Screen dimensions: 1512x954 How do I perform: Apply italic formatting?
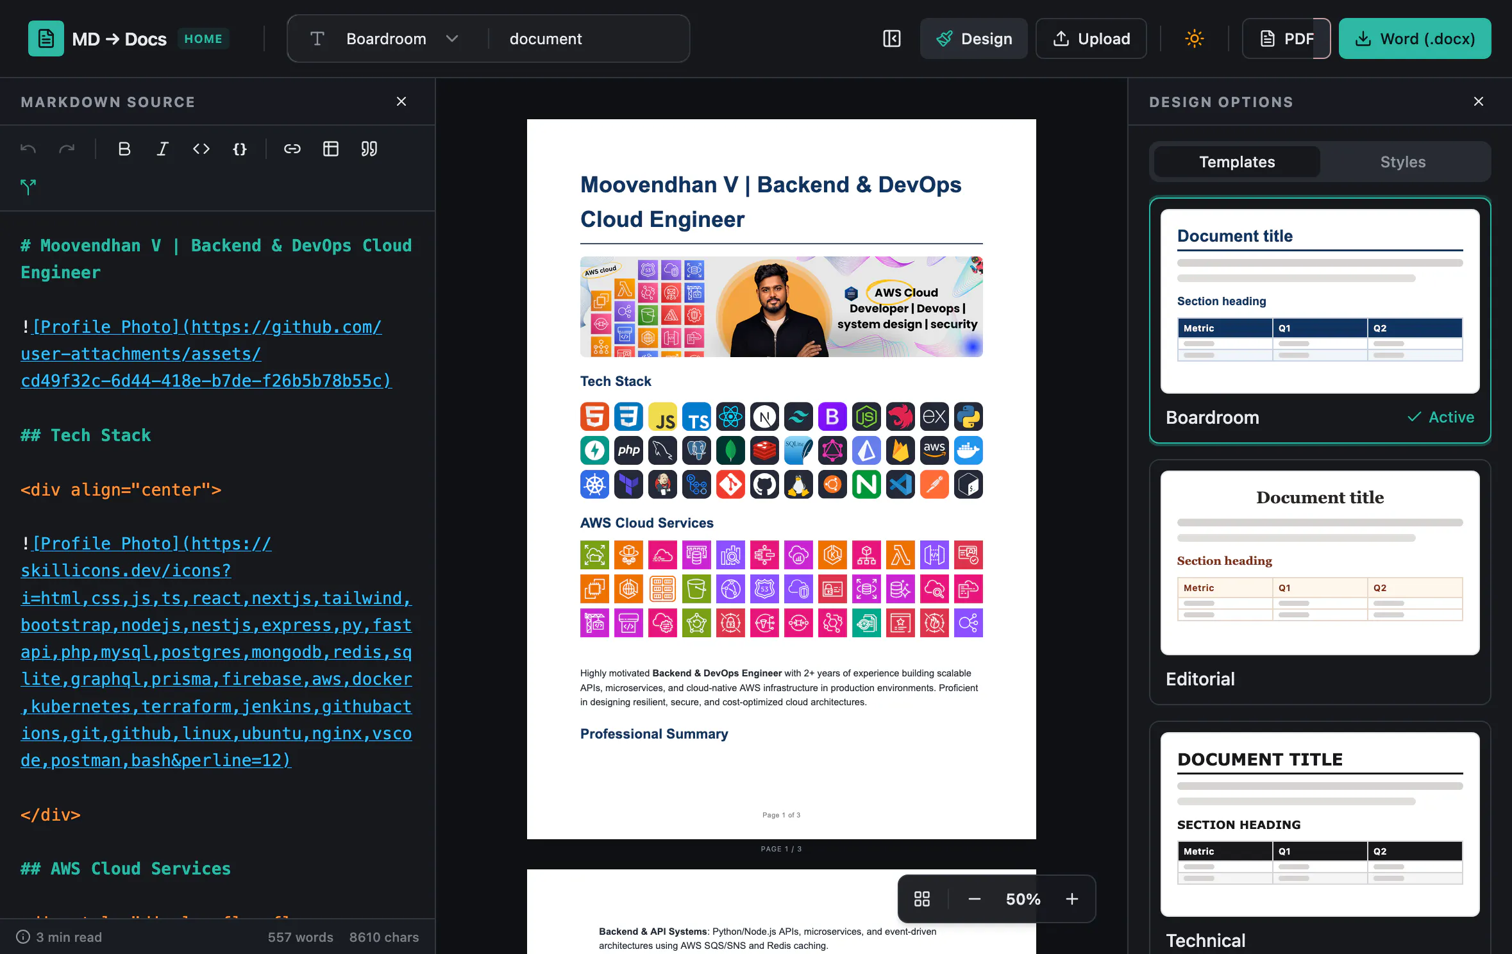tap(163, 149)
